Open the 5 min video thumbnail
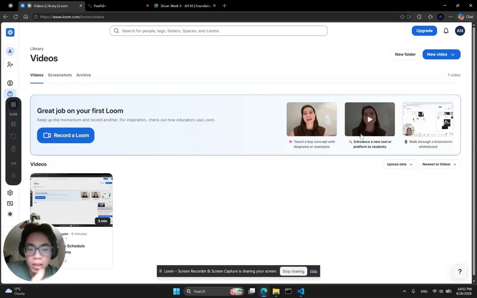This screenshot has width=477, height=298. [x=72, y=200]
